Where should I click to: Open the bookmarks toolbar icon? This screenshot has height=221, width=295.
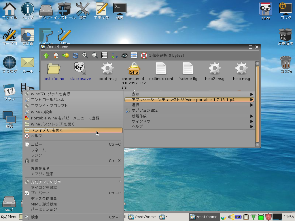pyautogui.click(x=66, y=56)
